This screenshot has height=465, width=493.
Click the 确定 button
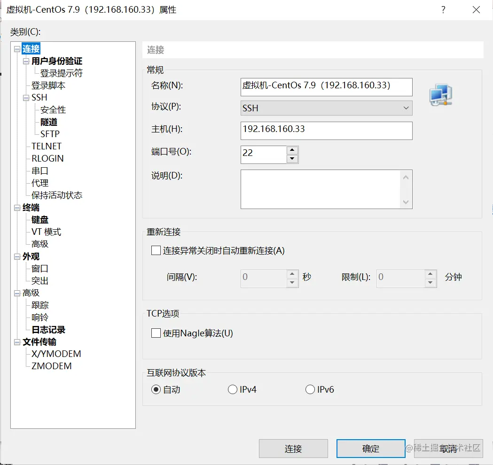(371, 449)
